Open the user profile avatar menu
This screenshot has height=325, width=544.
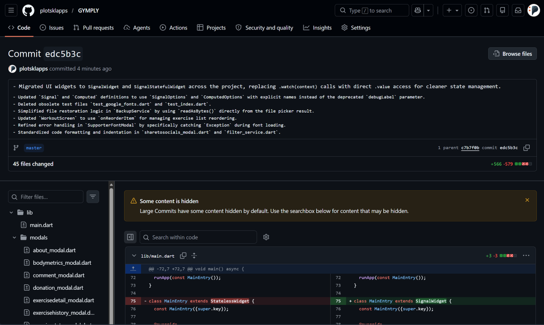[534, 10]
